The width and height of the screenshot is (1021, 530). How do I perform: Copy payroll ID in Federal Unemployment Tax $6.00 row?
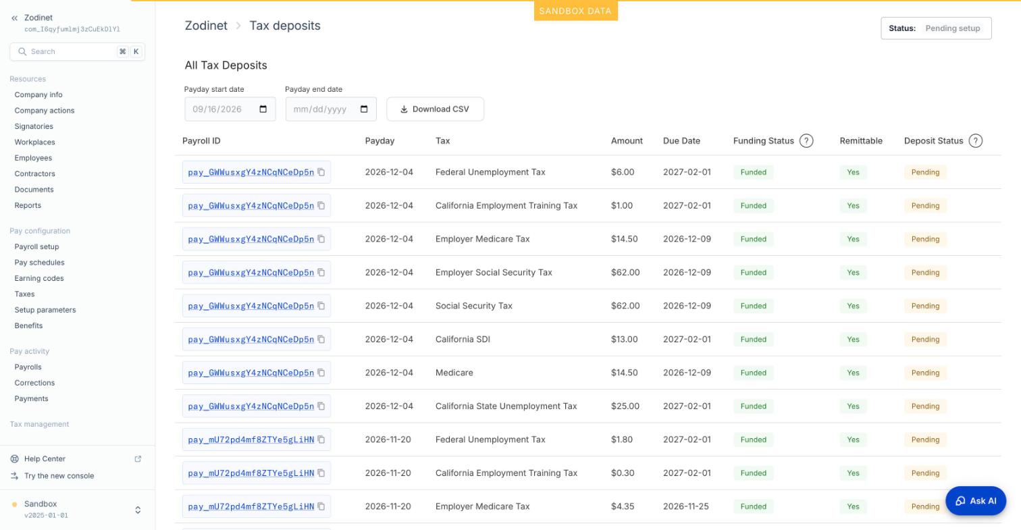point(321,172)
